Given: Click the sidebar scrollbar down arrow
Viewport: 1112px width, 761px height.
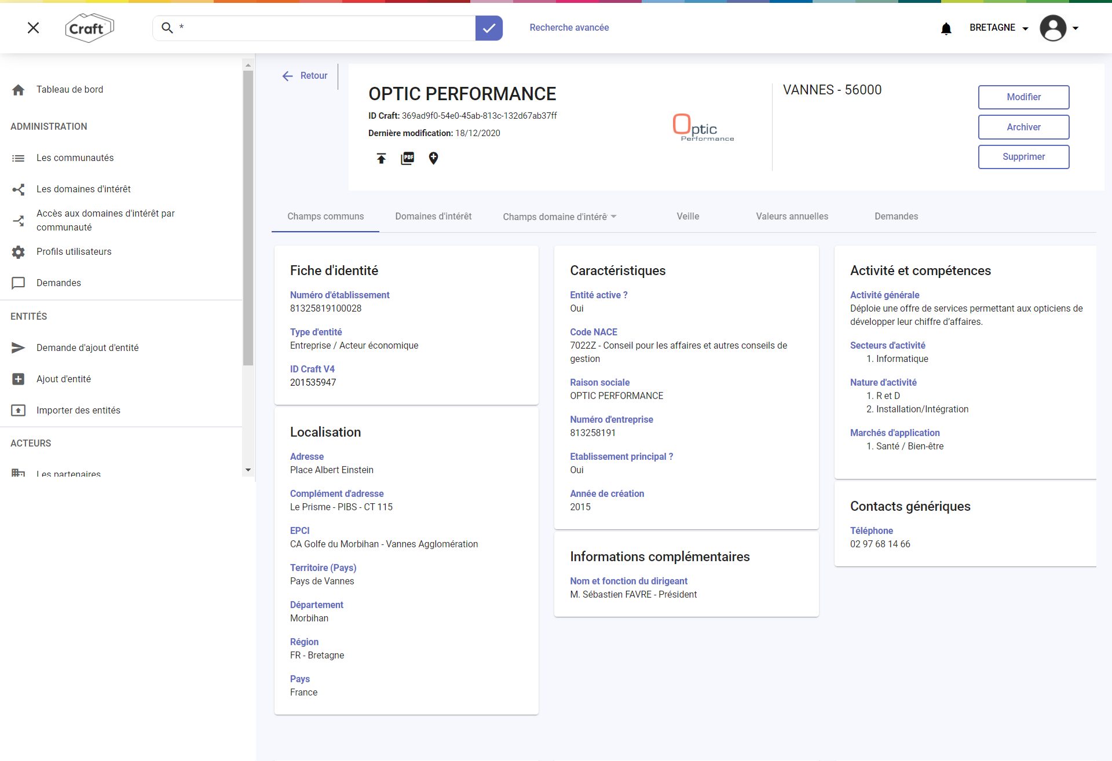Looking at the screenshot, I should click(x=248, y=470).
